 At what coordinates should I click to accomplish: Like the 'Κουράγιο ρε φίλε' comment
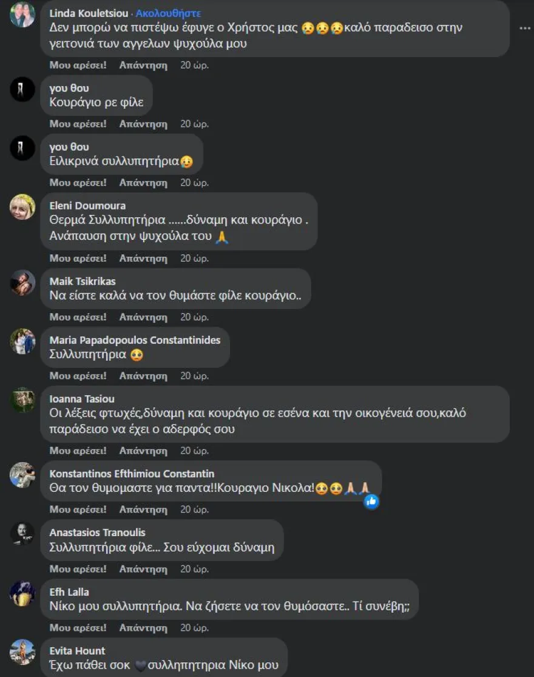(x=78, y=124)
